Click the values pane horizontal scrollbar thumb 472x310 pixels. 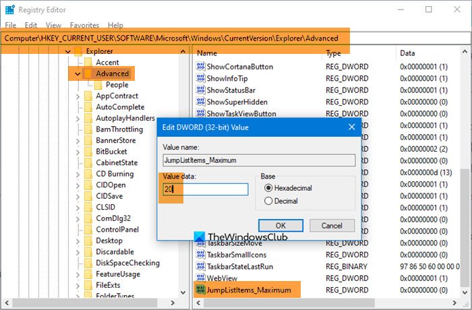point(289,303)
